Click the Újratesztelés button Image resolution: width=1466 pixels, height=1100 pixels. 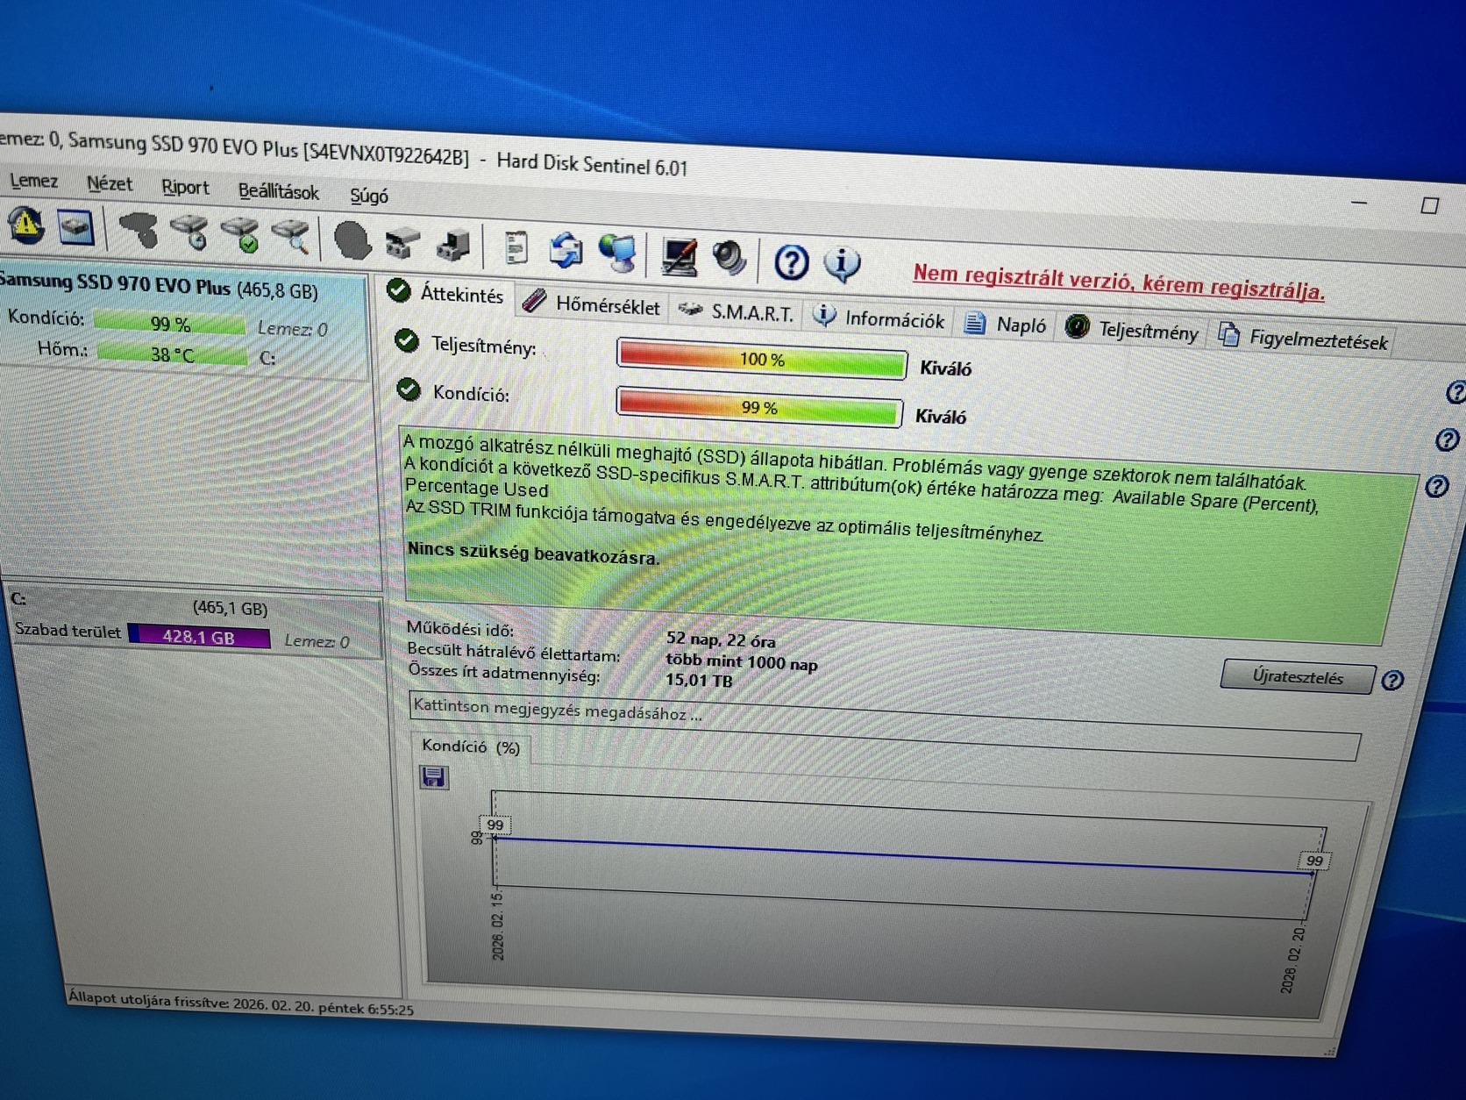coord(1298,677)
